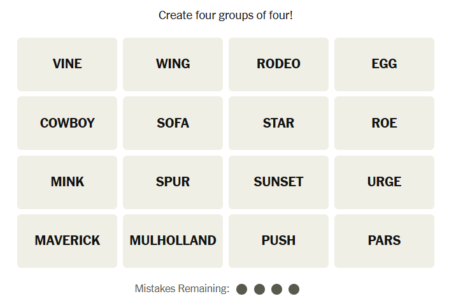Click the first mistakes remaining dot

coord(241,289)
